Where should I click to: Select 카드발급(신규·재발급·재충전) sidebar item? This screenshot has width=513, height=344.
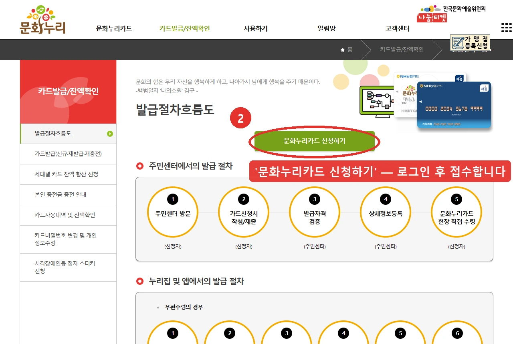point(68,154)
